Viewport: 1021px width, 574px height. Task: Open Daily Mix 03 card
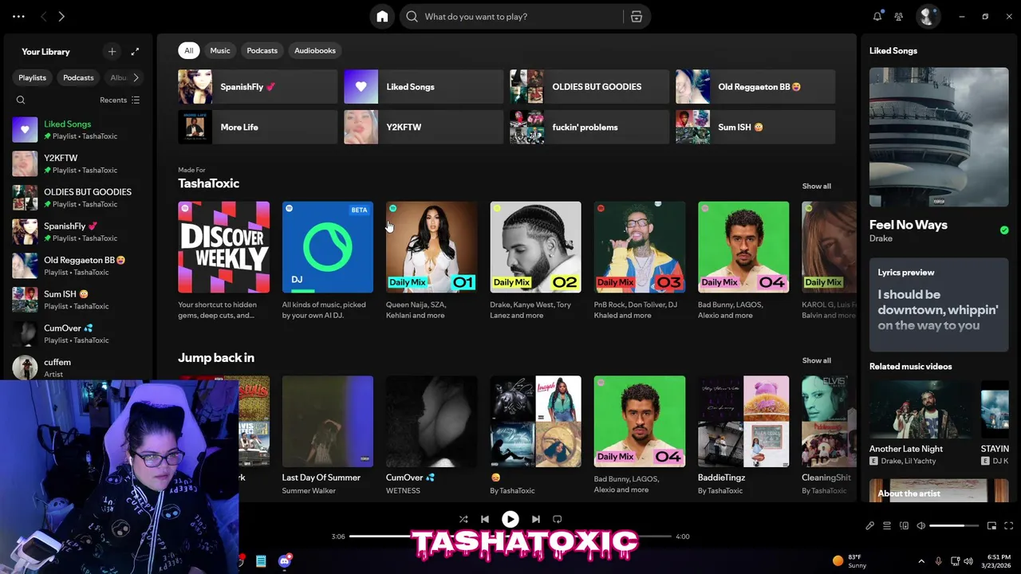pyautogui.click(x=639, y=261)
